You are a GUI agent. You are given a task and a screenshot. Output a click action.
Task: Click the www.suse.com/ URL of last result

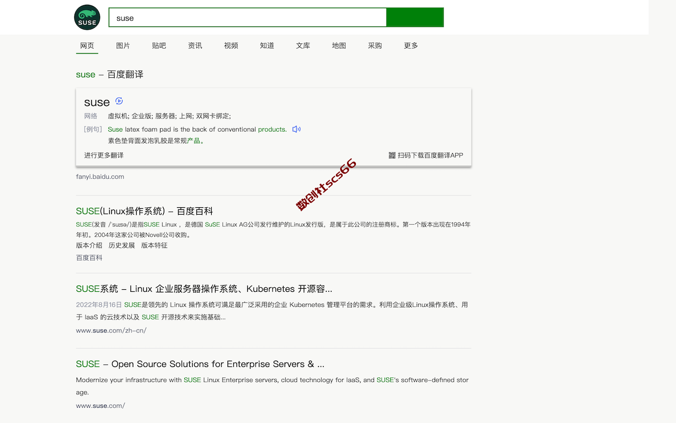click(100, 406)
